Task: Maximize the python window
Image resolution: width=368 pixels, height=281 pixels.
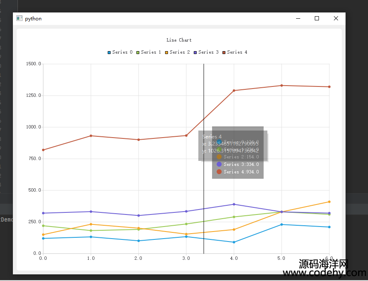Action: (317, 18)
